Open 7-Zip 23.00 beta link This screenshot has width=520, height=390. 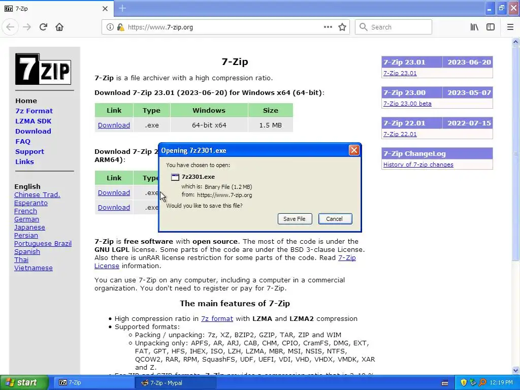tap(407, 104)
